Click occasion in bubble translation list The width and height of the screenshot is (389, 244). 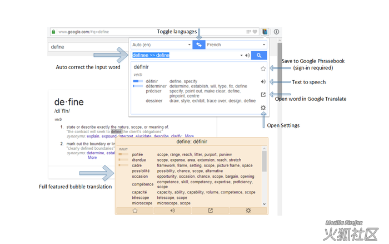pos(140,177)
